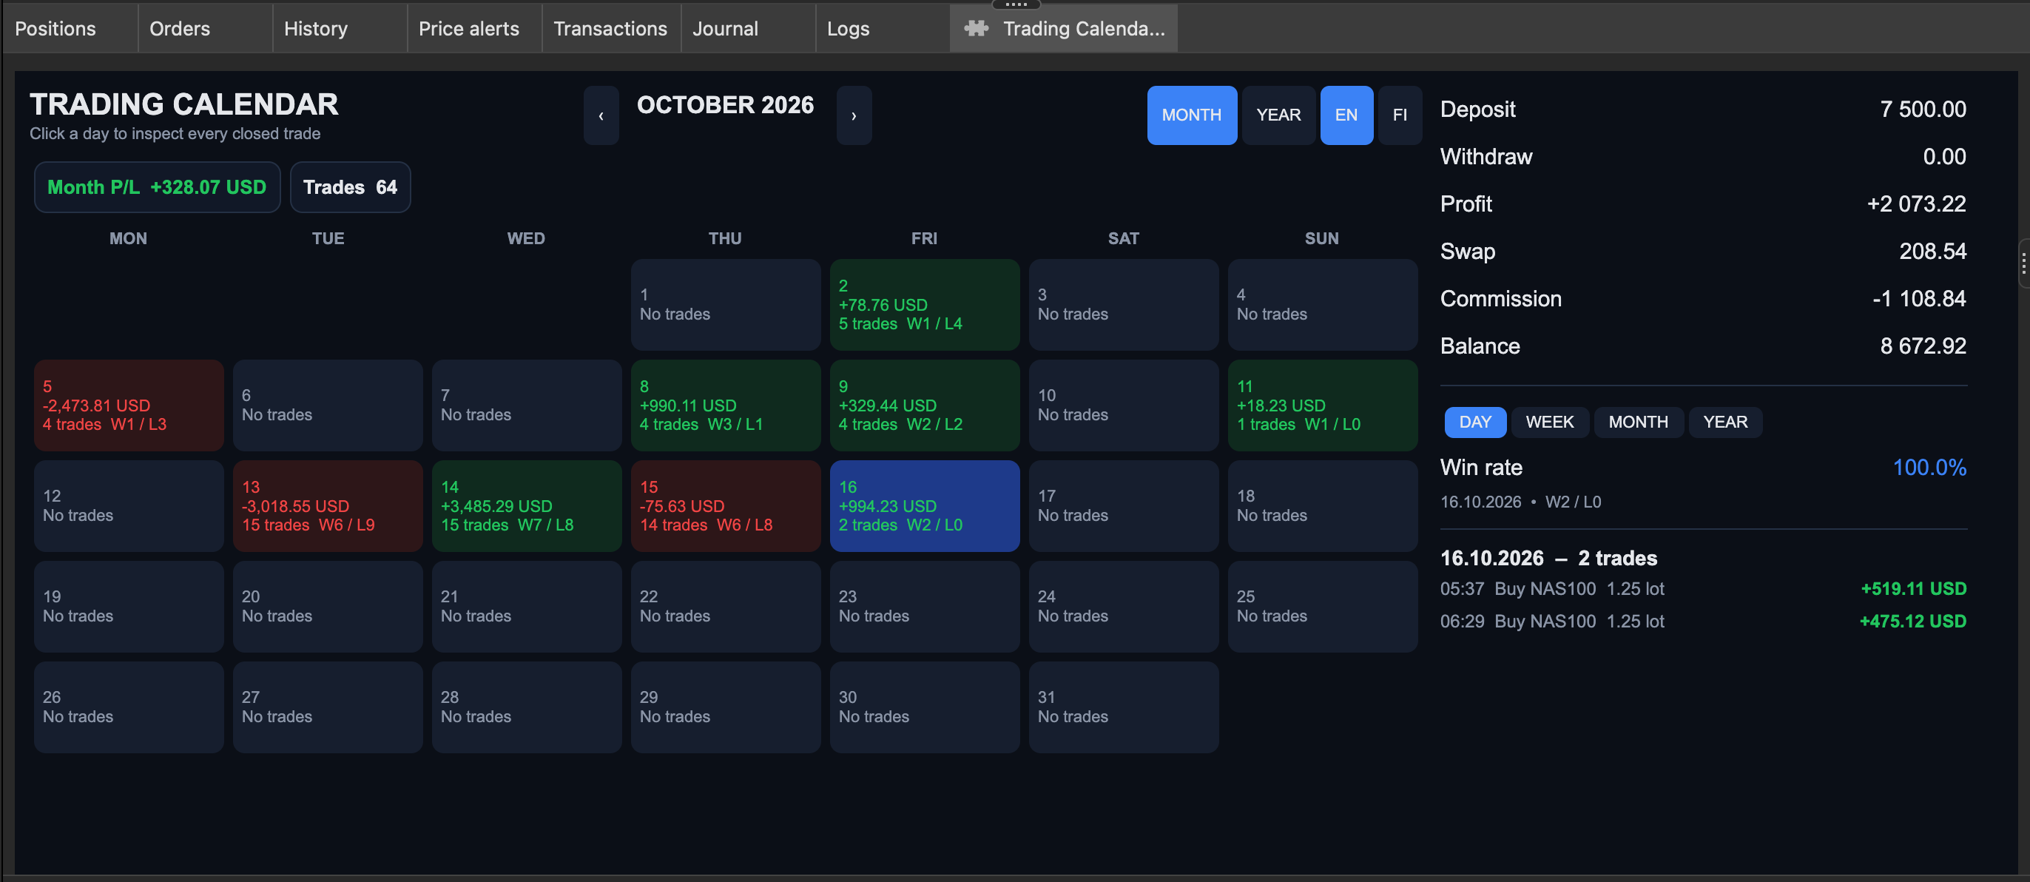This screenshot has width=2030, height=882.
Task: Click the Swap value 208.54
Action: pos(1932,252)
